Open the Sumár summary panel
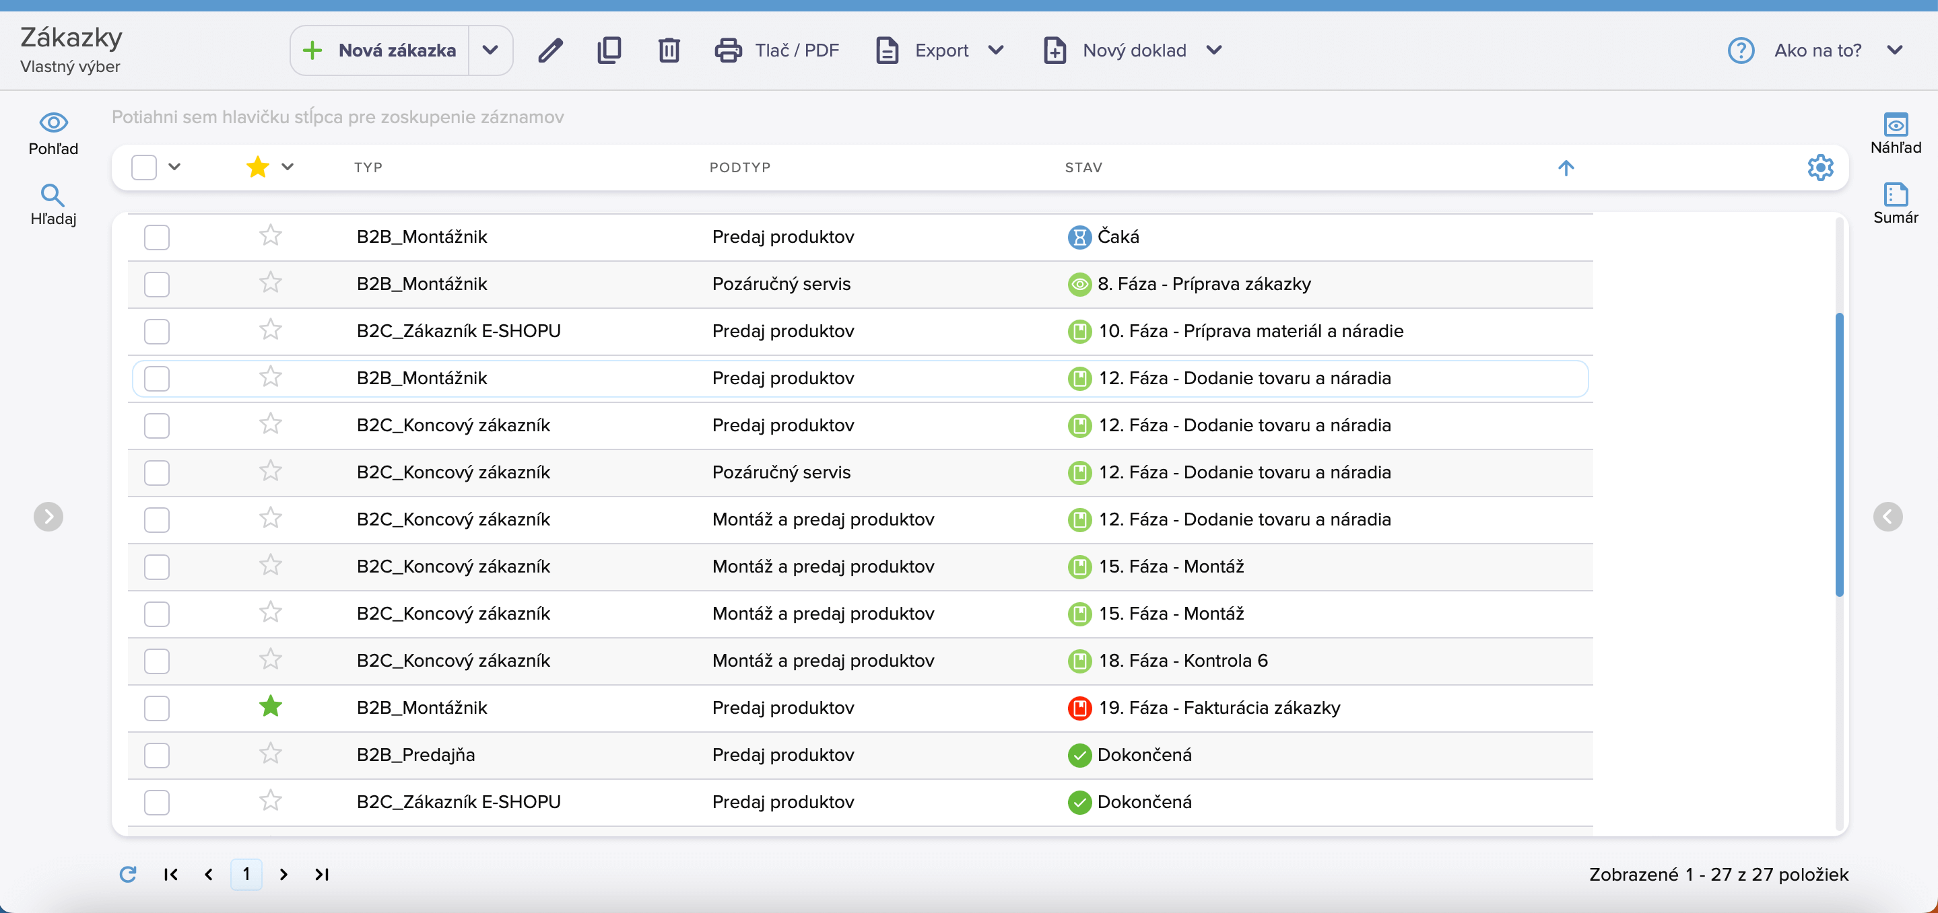 click(x=1895, y=203)
